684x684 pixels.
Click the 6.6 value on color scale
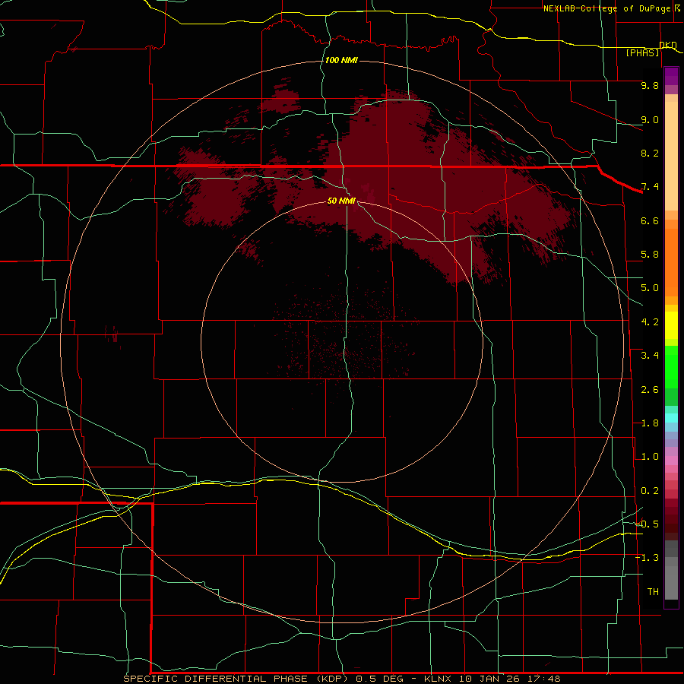point(650,220)
